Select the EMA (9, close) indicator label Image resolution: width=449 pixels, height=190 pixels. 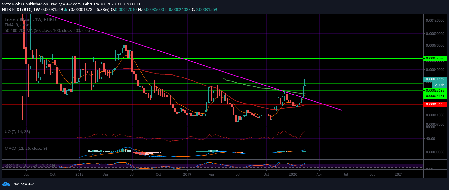click(x=17, y=25)
